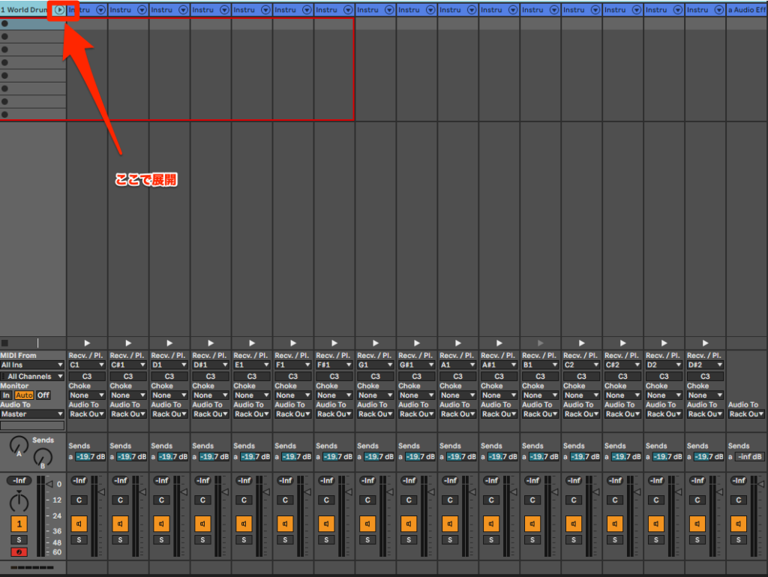Open the Audio To Master dropdown
This screenshot has height=577, width=768.
point(32,414)
